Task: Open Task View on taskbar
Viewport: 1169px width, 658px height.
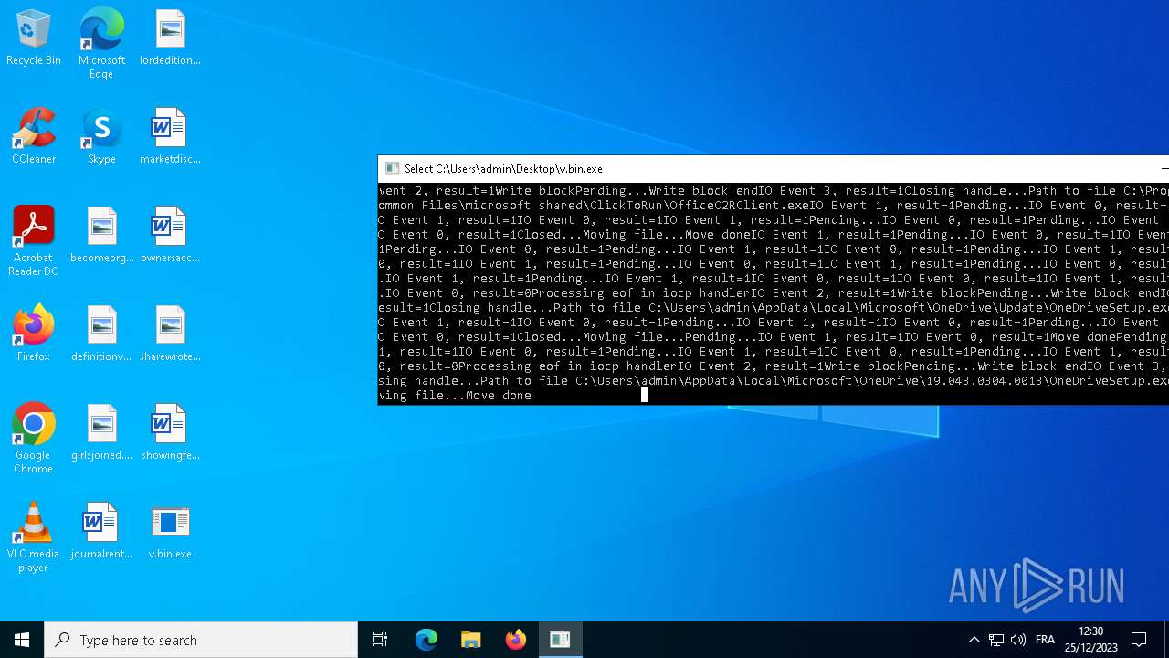Action: [380, 640]
